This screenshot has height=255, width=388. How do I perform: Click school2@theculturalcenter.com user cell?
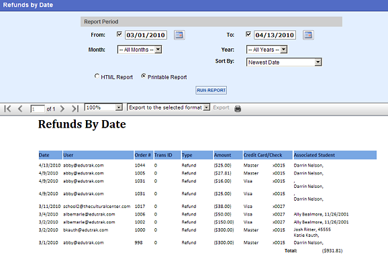point(97,206)
